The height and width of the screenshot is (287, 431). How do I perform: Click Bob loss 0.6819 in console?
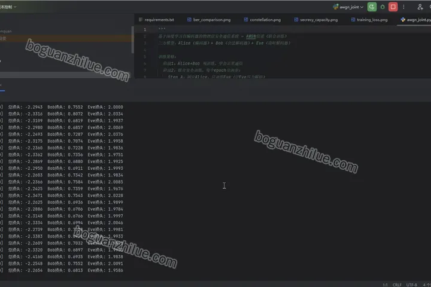pyautogui.click(x=75, y=121)
